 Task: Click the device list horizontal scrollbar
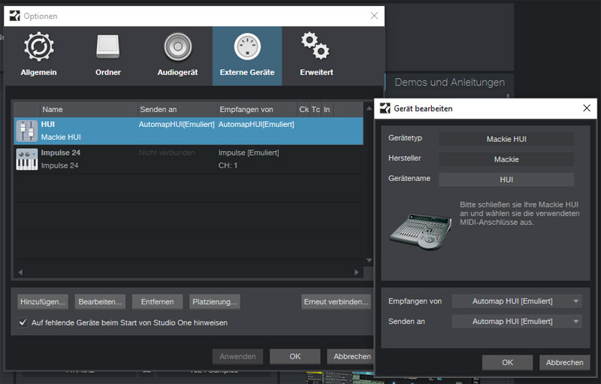pos(188,271)
